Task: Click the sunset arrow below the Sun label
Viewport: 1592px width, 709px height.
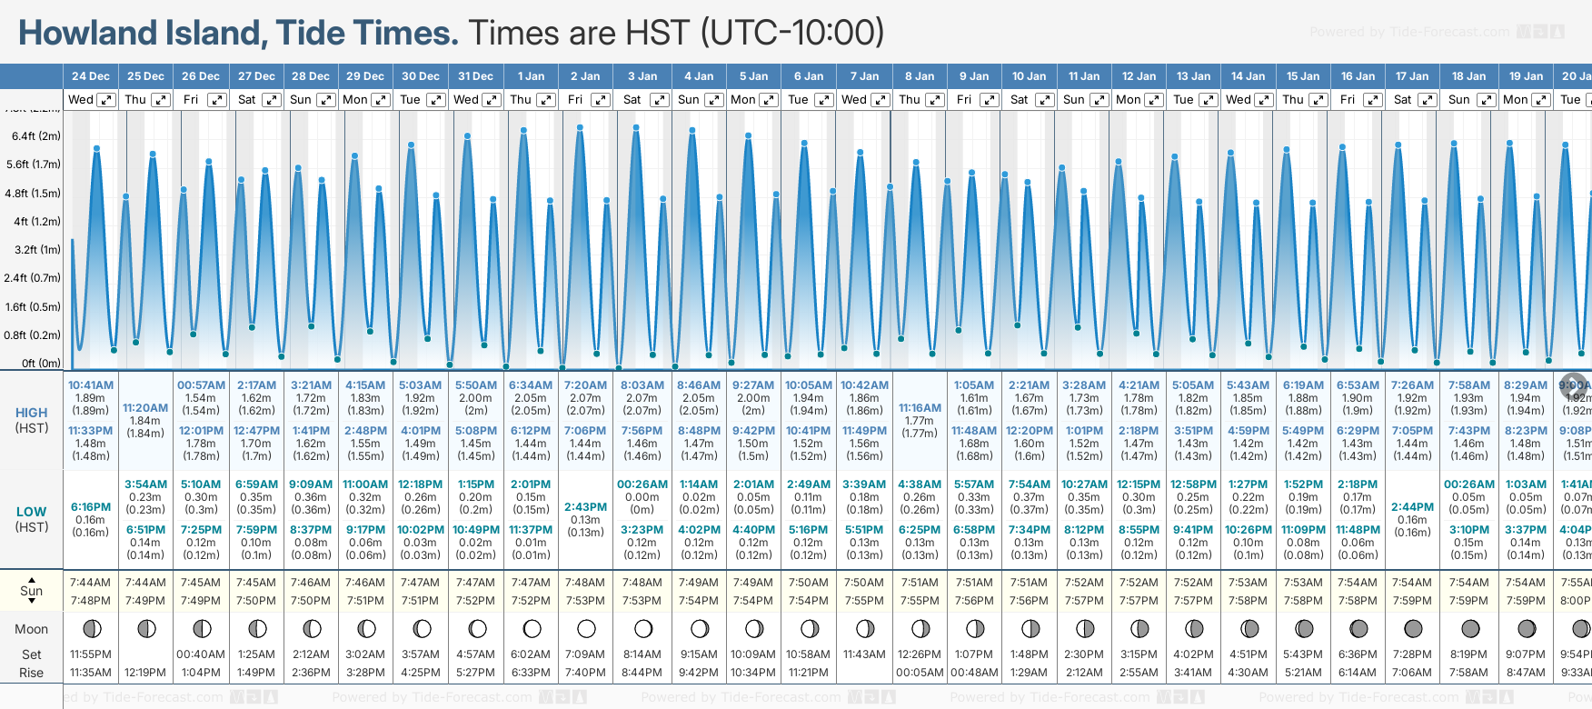Action: 32,602
